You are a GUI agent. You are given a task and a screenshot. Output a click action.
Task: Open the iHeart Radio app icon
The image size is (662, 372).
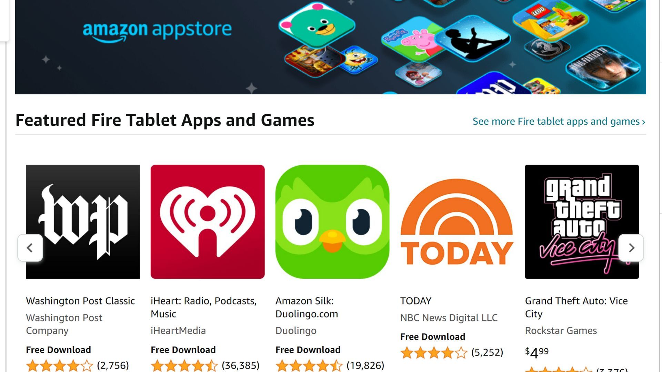pos(208,221)
